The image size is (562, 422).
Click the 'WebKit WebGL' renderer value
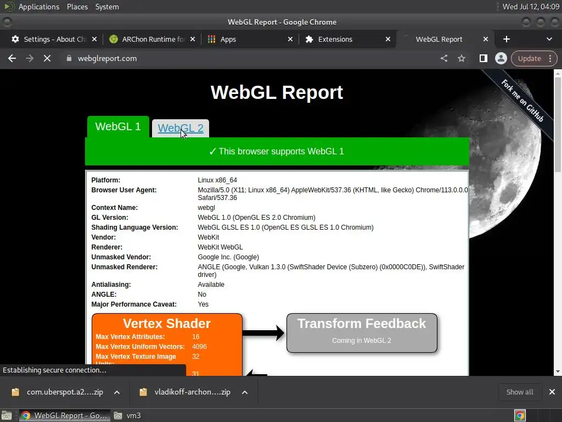click(220, 247)
